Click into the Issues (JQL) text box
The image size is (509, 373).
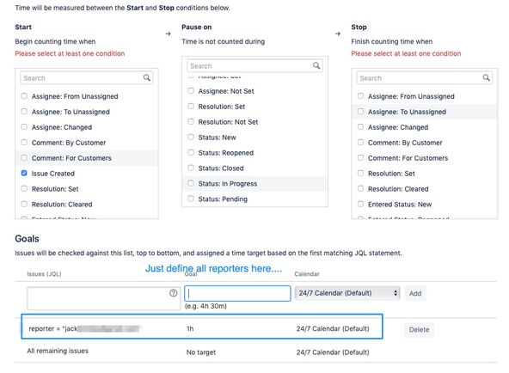103,298
